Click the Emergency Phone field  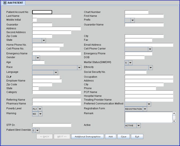click(x=139, y=54)
